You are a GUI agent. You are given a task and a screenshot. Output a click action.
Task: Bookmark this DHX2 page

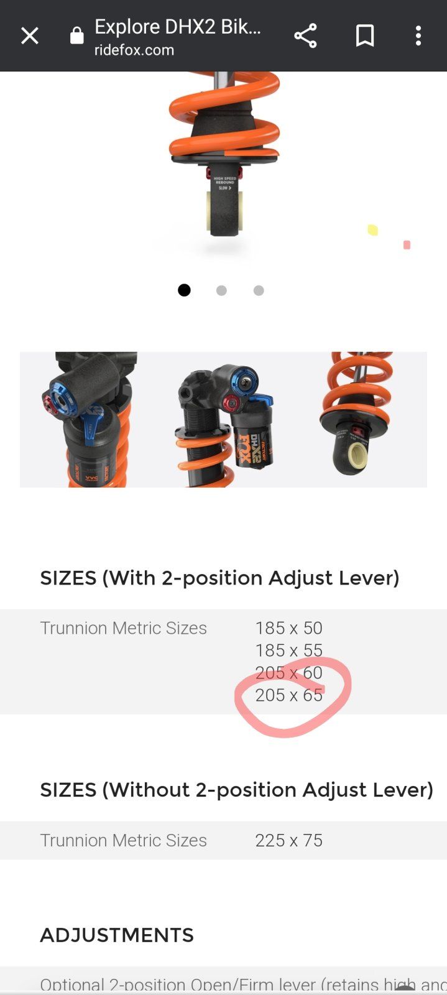pyautogui.click(x=365, y=36)
